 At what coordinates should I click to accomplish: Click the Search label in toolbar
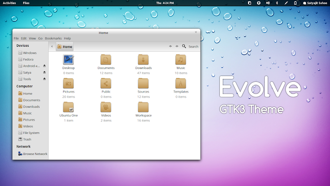193,46
